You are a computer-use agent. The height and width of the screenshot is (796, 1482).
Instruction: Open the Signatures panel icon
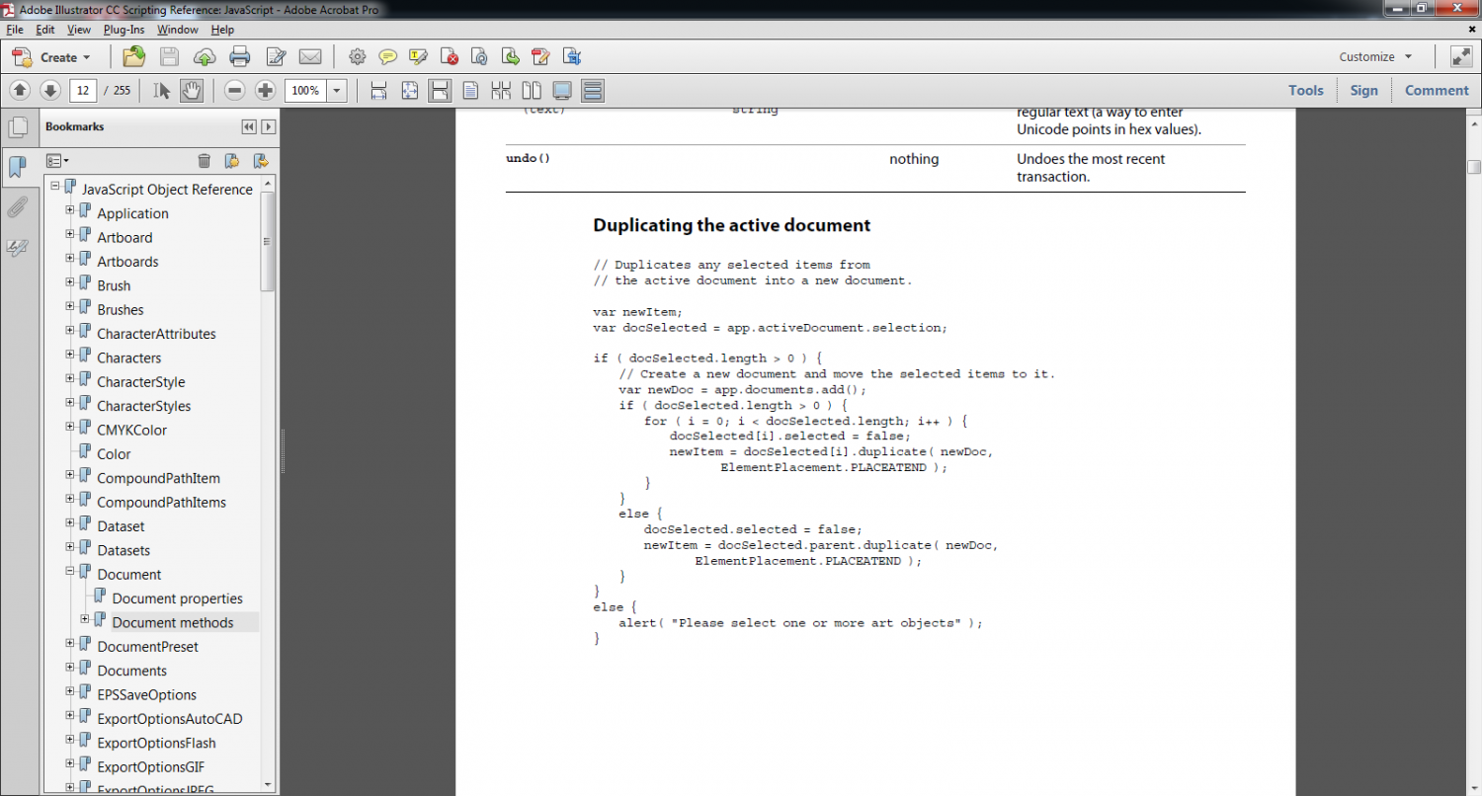[x=17, y=248]
